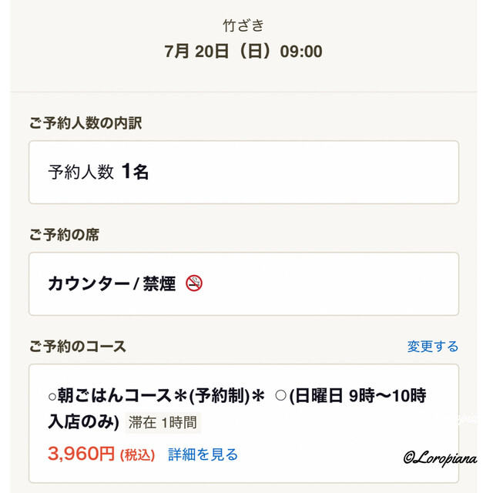The width and height of the screenshot is (493, 493).
Task: Click the 1名 guest count value
Action: click(135, 172)
